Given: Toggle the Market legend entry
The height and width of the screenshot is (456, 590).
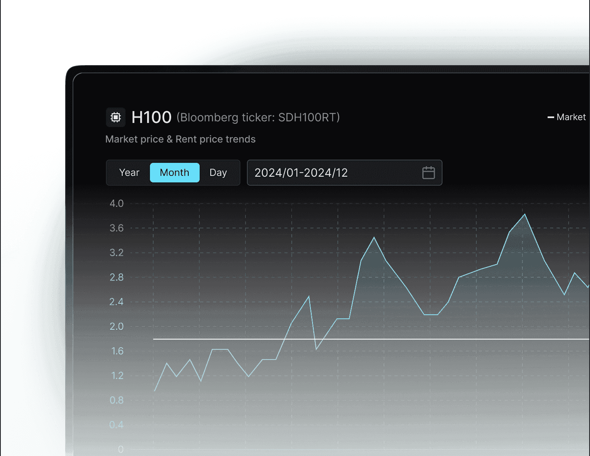Looking at the screenshot, I should [566, 117].
